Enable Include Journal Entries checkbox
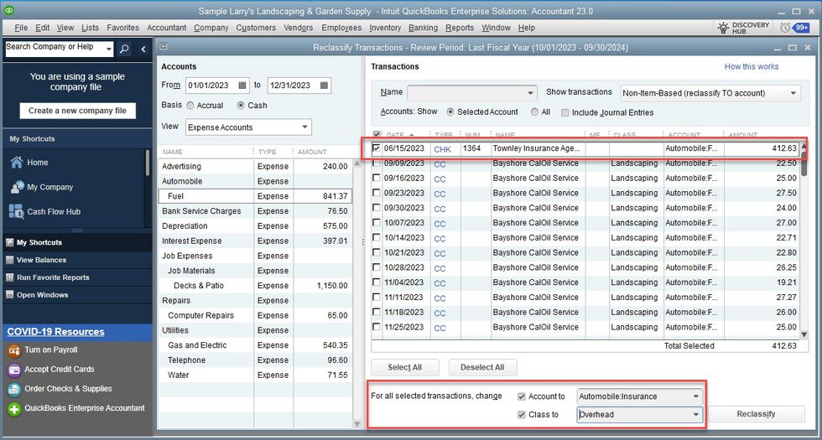This screenshot has height=440, width=822. coord(564,112)
